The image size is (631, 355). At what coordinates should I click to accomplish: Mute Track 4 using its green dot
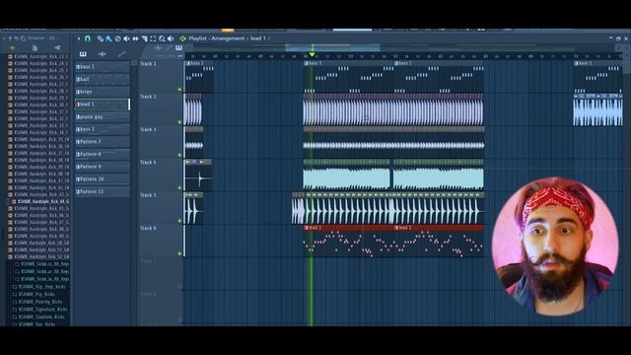pos(179,188)
